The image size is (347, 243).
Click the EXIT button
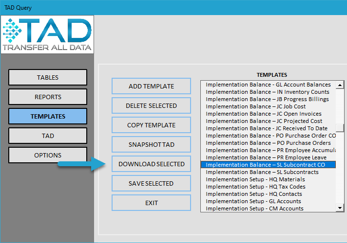point(151,203)
